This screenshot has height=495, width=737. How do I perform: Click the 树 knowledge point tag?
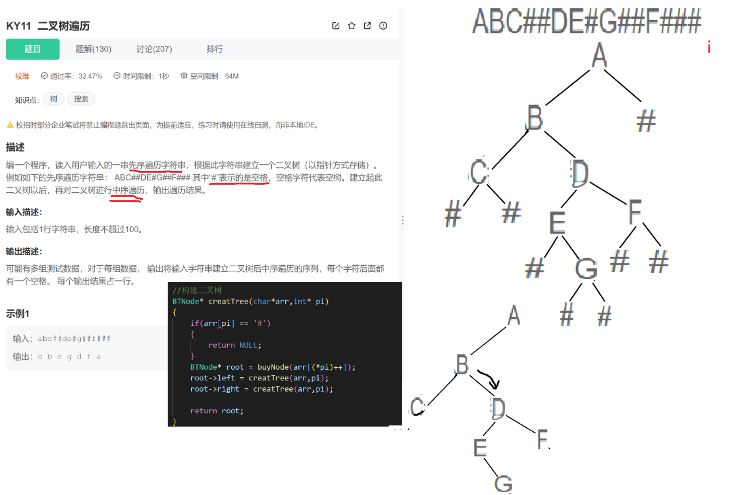tap(53, 99)
